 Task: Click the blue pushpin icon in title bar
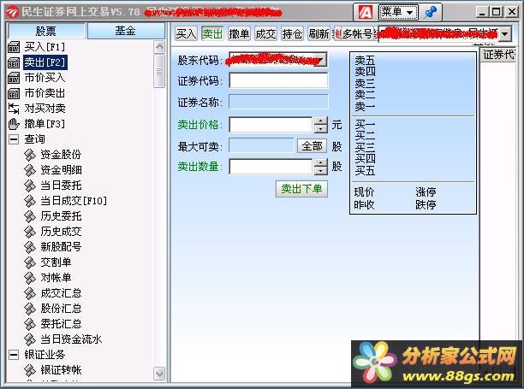(x=431, y=12)
